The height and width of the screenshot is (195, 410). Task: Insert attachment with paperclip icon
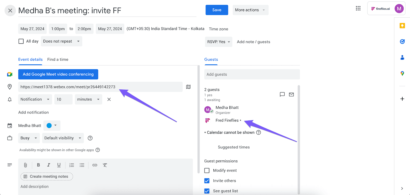pyautogui.click(x=25, y=165)
